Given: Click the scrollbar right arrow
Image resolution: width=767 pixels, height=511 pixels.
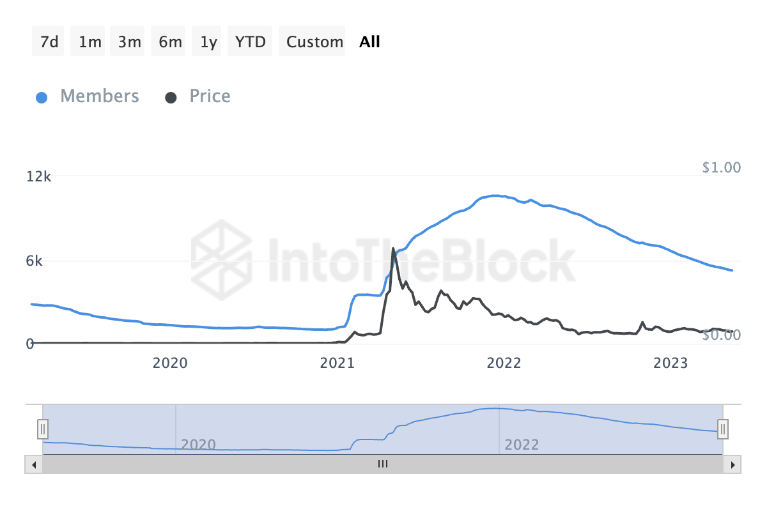Looking at the screenshot, I should 732,464.
